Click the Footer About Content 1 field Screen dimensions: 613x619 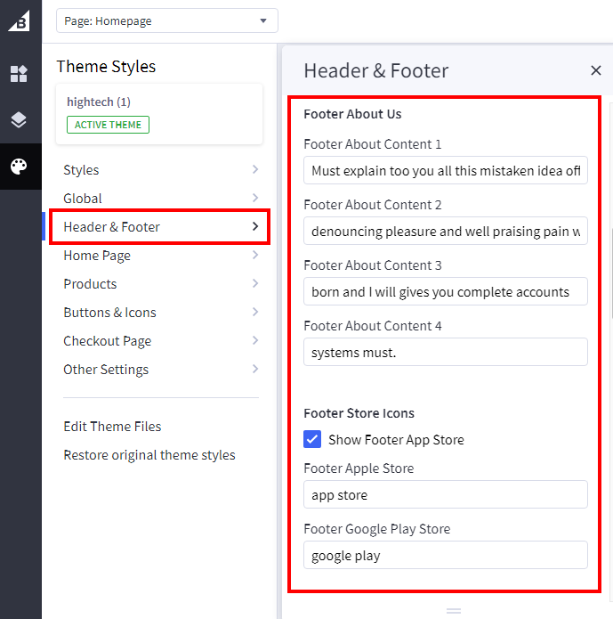point(445,171)
